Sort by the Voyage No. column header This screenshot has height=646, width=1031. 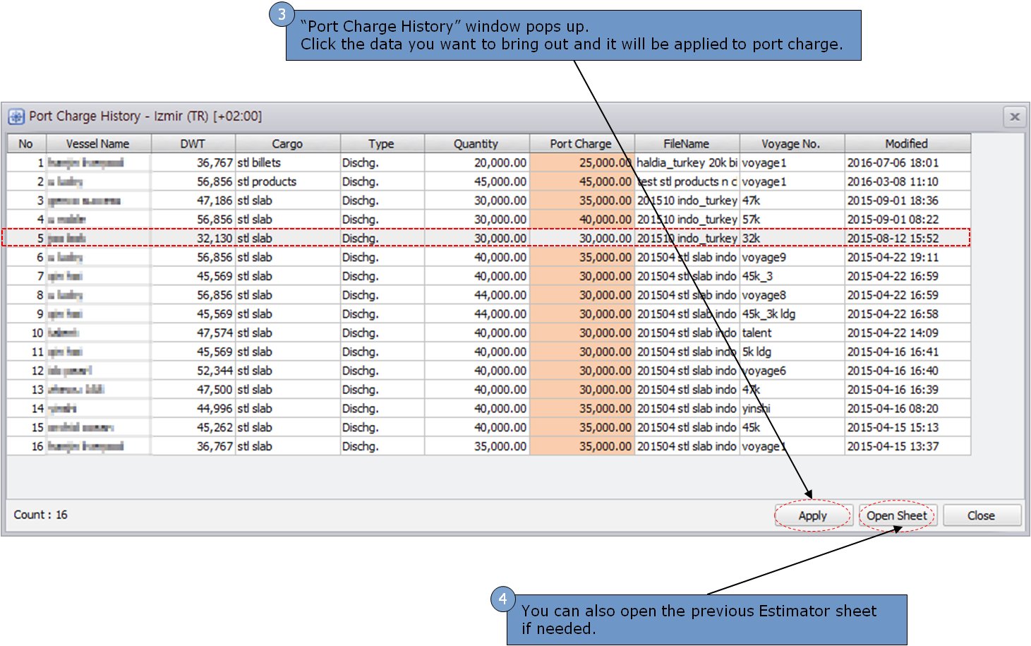tap(791, 143)
